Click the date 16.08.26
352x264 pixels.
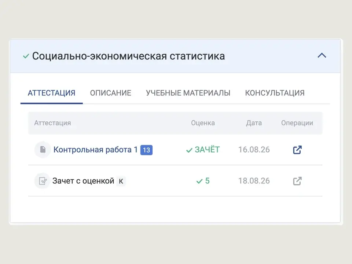click(254, 150)
